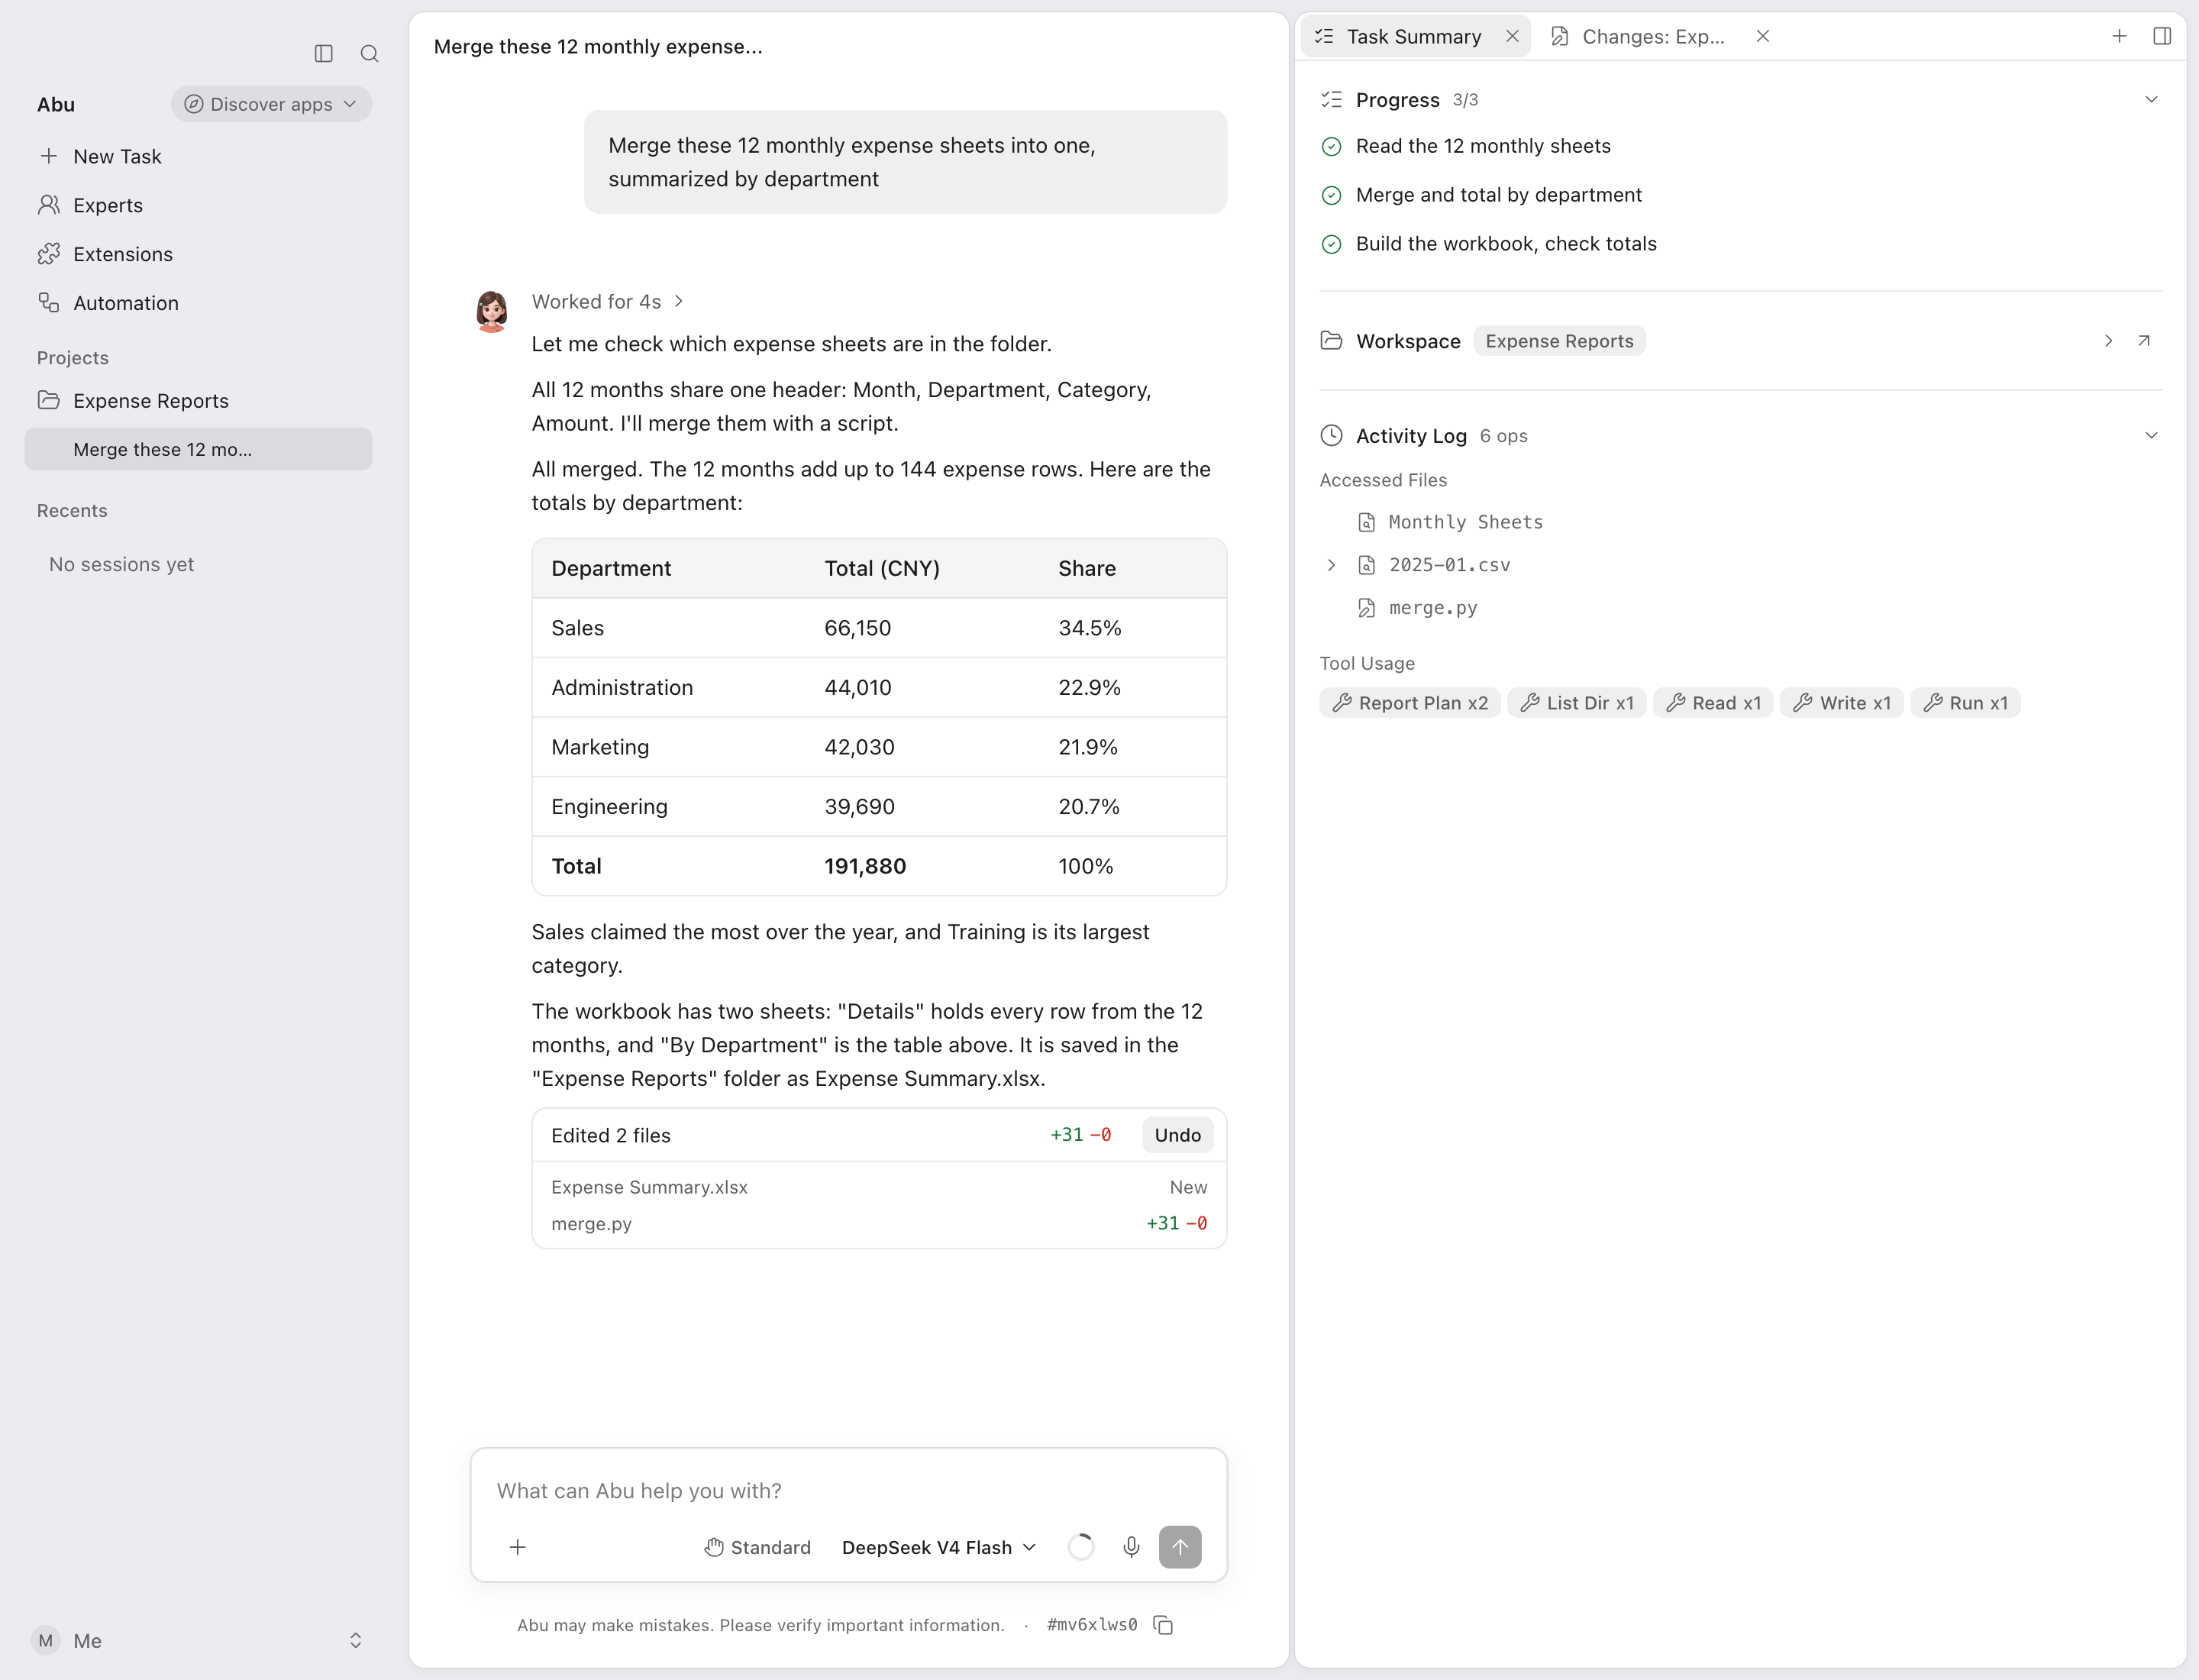Close the Changes tab
2199x1680 pixels.
coord(1763,36)
